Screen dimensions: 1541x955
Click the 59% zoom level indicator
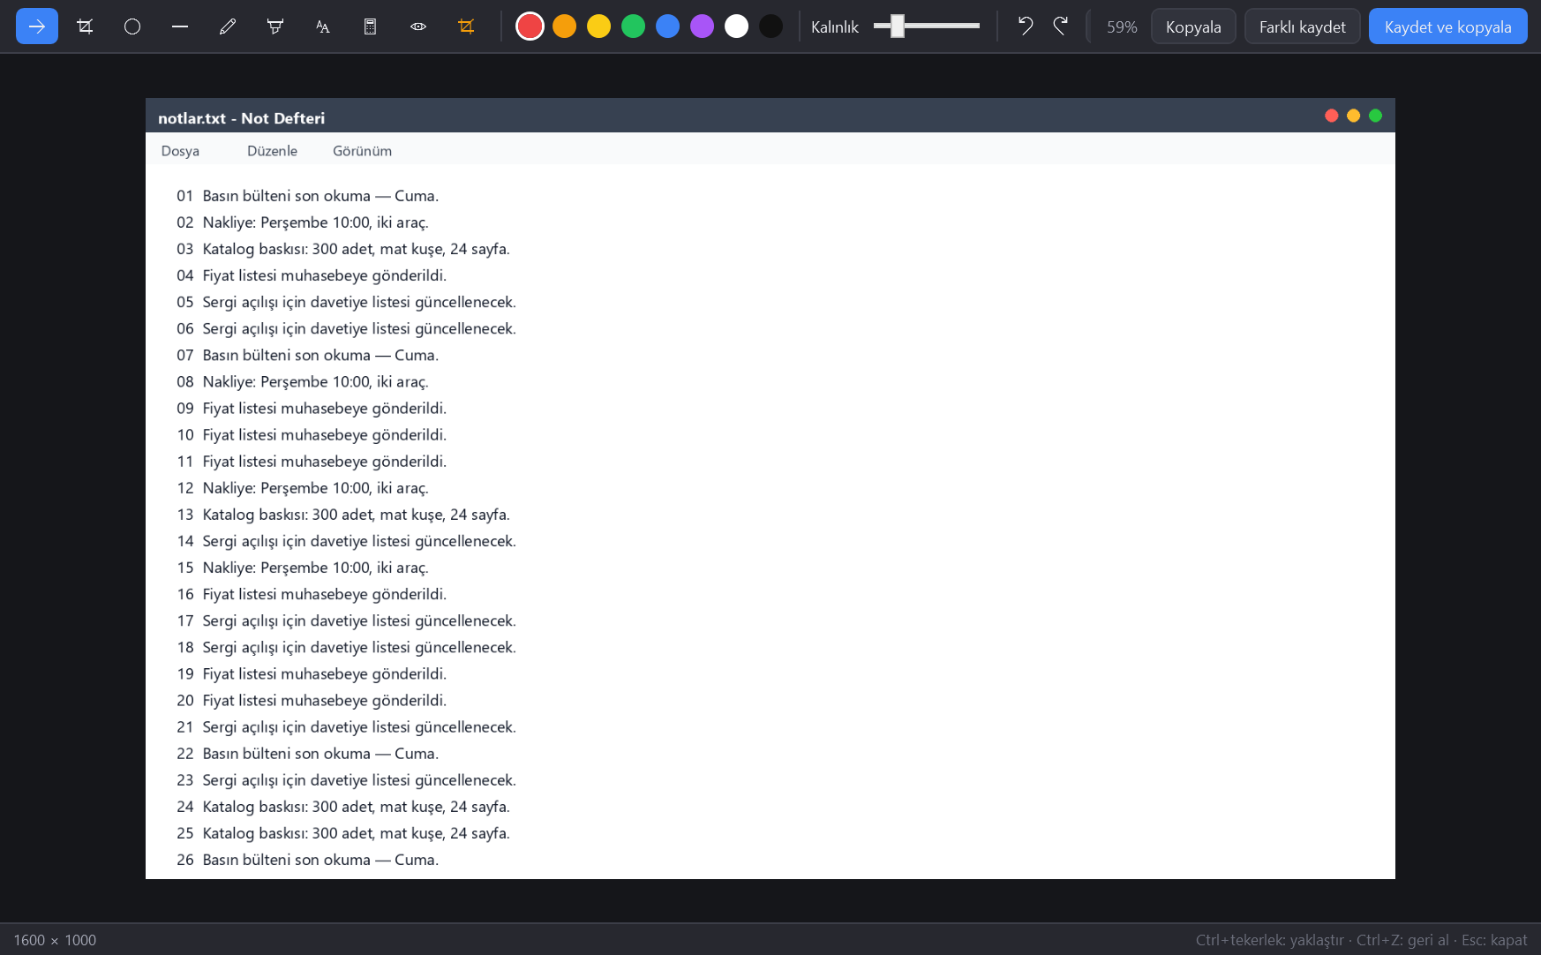click(1122, 27)
